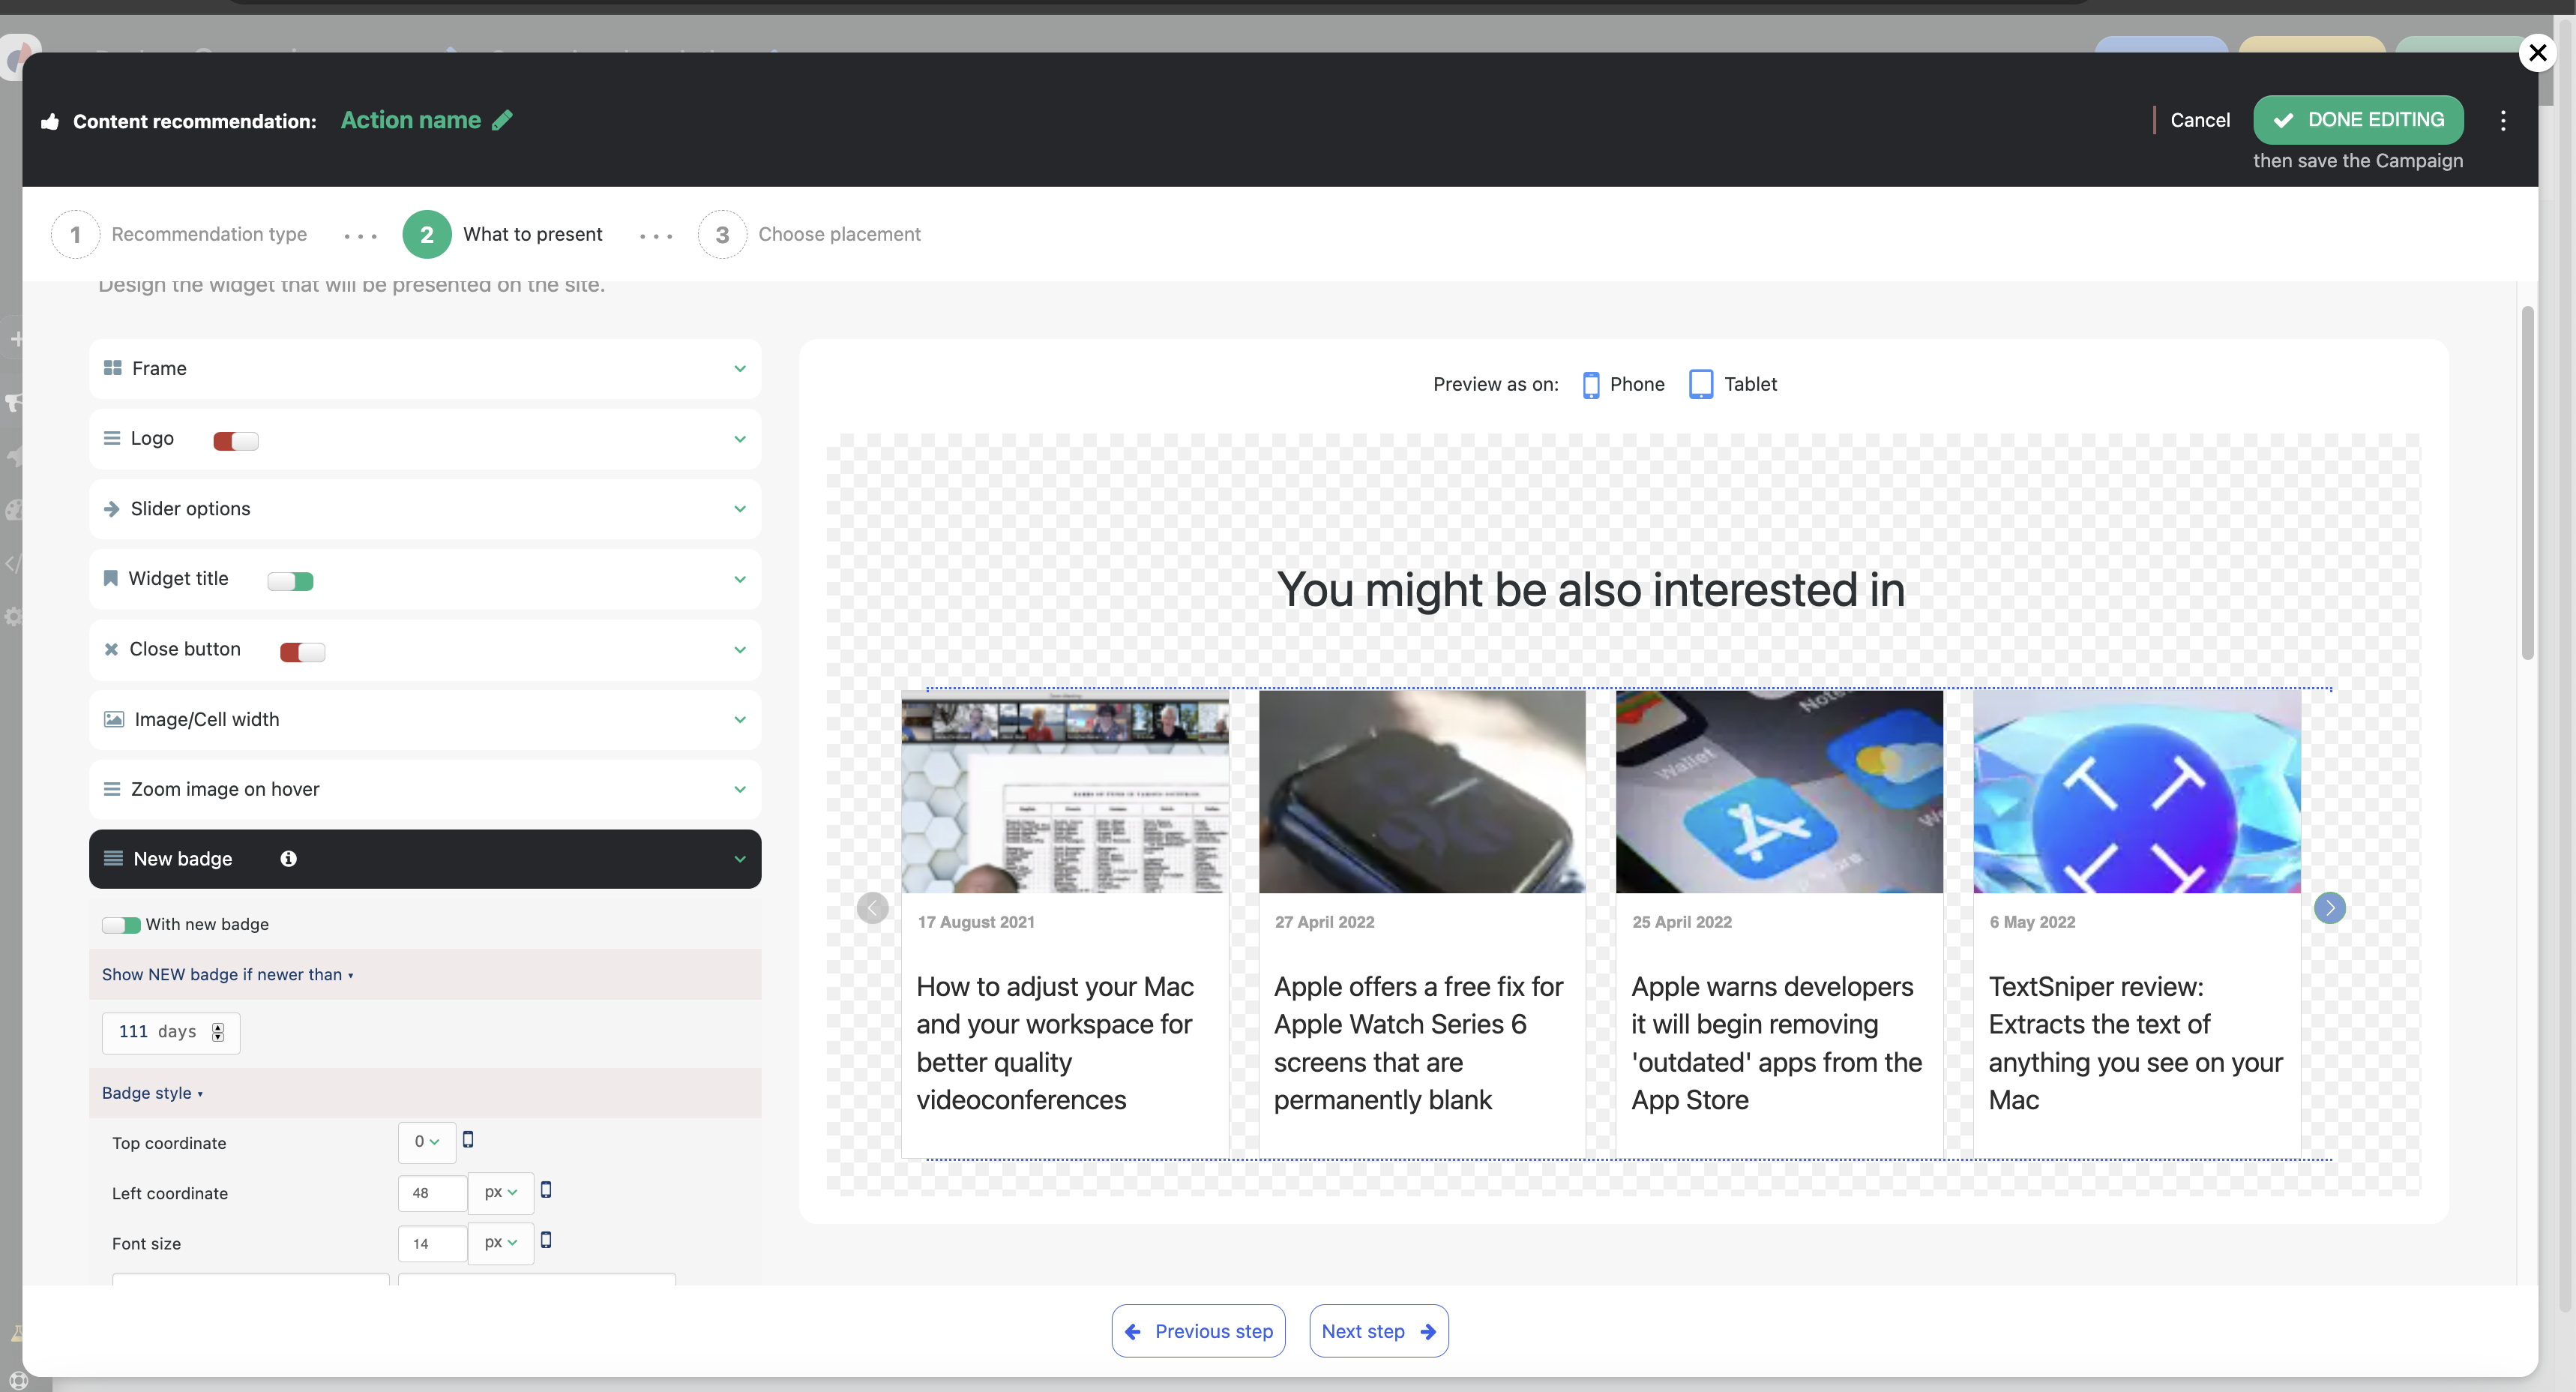Click the date '17 August 2021'
The height and width of the screenshot is (1392, 2576).
tap(976, 922)
